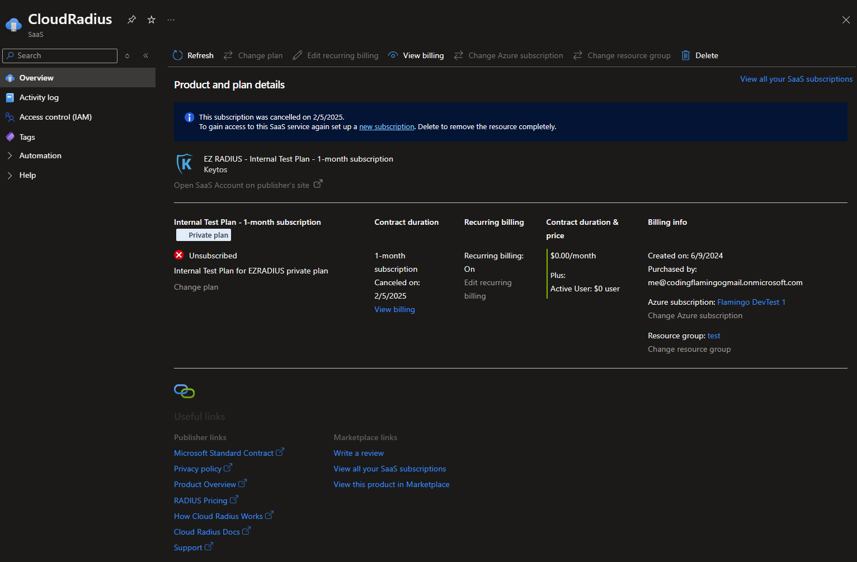
Task: Open the more options ellipsis in header
Action: pos(171,20)
